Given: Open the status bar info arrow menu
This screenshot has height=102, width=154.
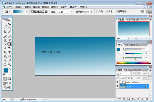Looking at the screenshot, I should point(44,99).
